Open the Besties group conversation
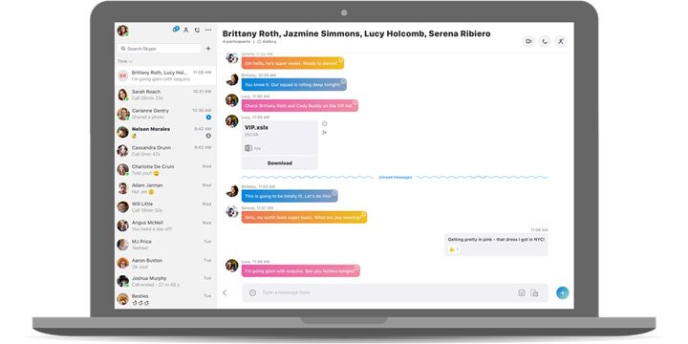The width and height of the screenshot is (688, 344). [165, 299]
